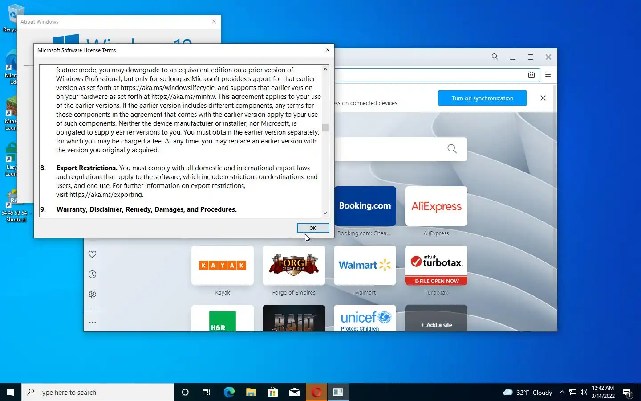Open the Walmart speed dial tile
The width and height of the screenshot is (641, 401).
(x=365, y=266)
